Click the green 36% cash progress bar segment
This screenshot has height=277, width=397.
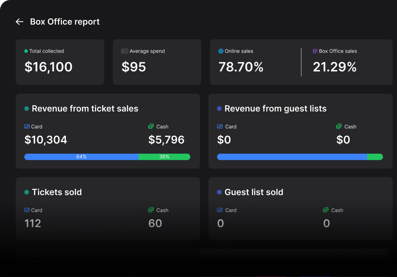click(164, 157)
